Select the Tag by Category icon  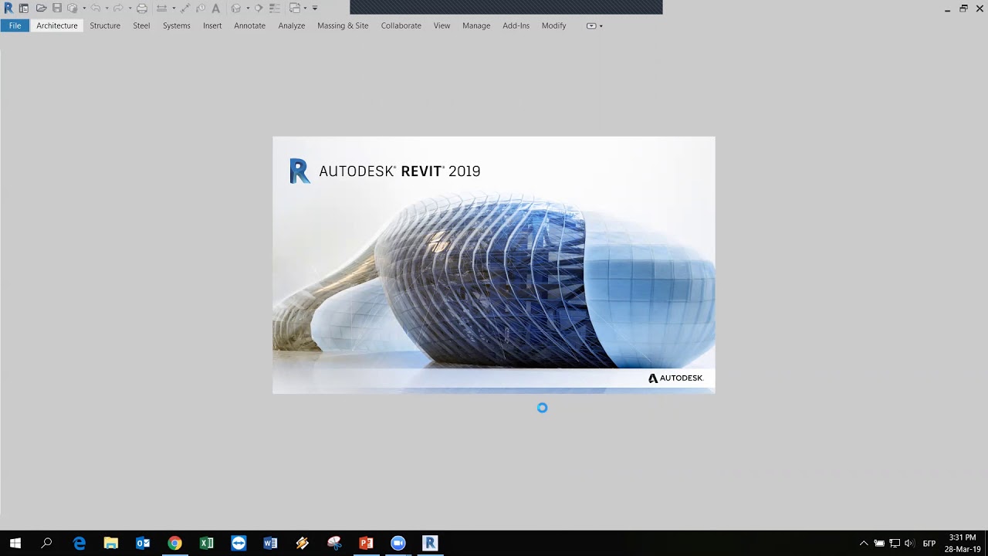(x=201, y=8)
